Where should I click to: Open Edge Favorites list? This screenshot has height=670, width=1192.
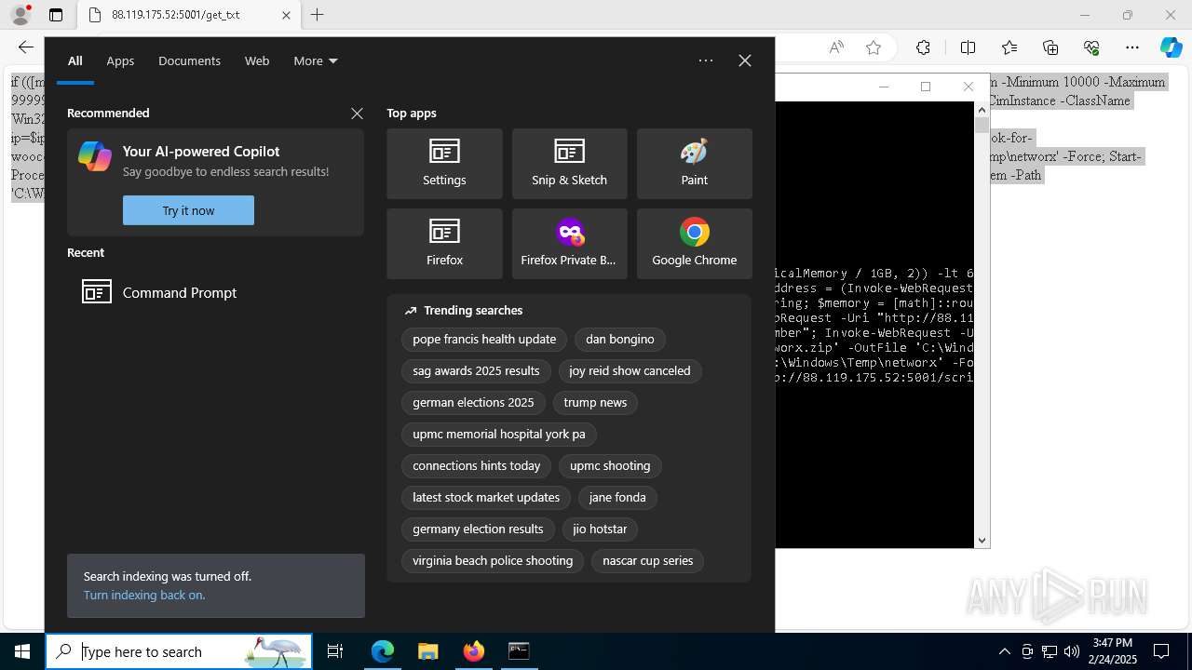click(1009, 47)
